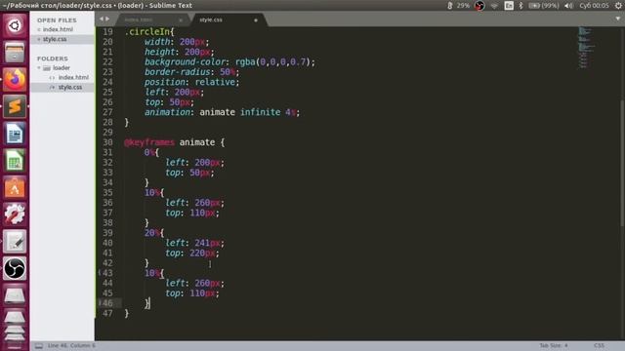This screenshot has width=625, height=351.
Task: Open index.html under Open Files
Action: click(58, 29)
